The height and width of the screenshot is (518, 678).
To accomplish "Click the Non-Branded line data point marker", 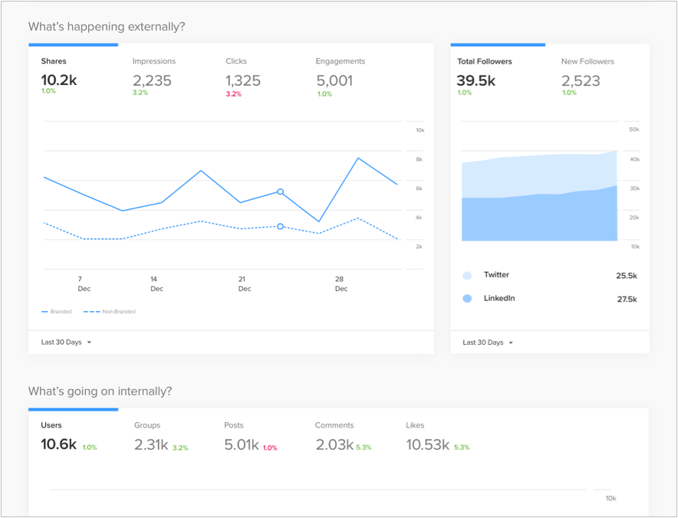I will [281, 227].
